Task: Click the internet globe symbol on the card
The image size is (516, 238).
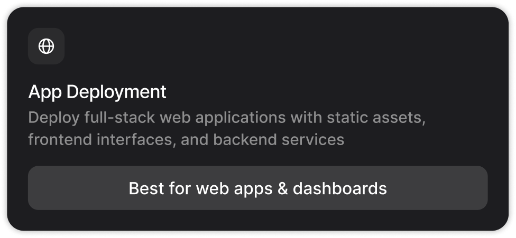Action: click(47, 46)
